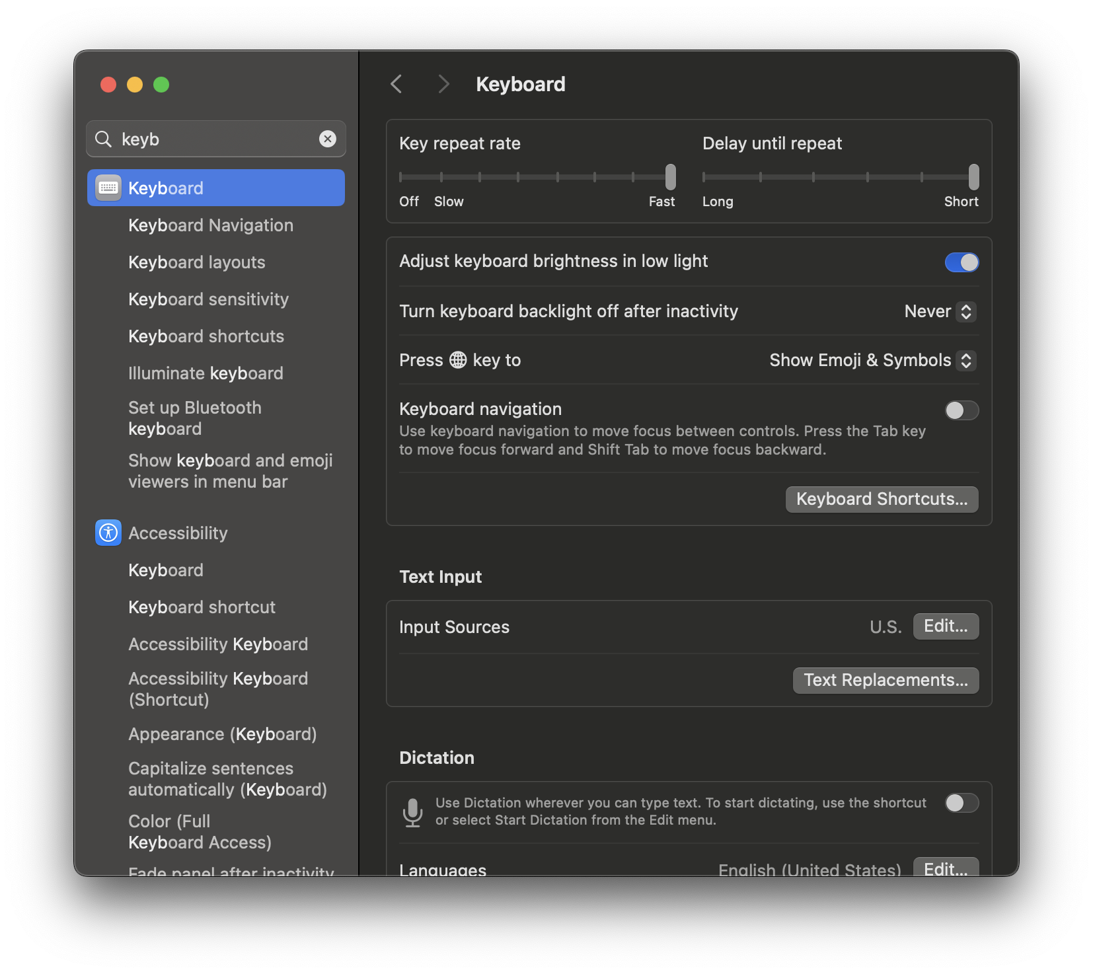Click the Key repeat rate slider knob
1093x974 pixels.
[x=671, y=177]
